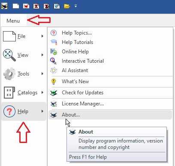Click the View magnifier icon
The height and width of the screenshot is (166, 175).
click(x=9, y=55)
